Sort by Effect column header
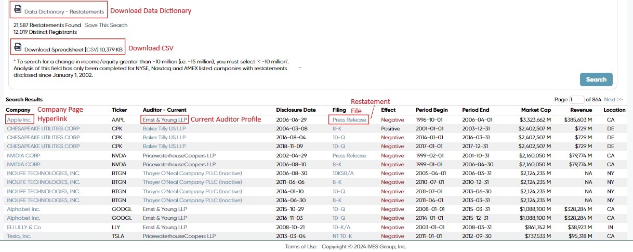Screen dimensions: 633x252 pos(388,110)
